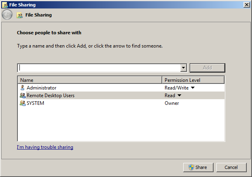Sort by Permission Level column header
This screenshot has height=177, width=252.
(x=193, y=80)
